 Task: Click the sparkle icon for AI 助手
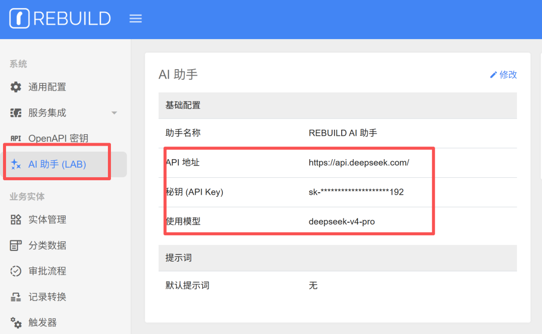(16, 164)
